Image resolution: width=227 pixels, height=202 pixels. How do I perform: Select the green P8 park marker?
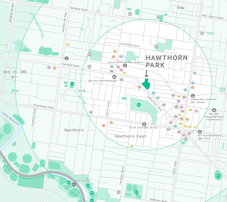(88, 185)
